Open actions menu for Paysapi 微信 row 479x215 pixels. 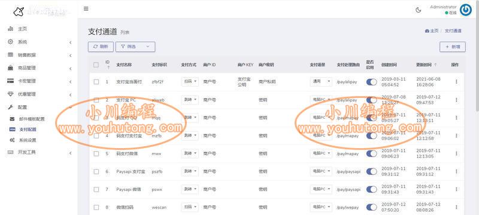[456, 189]
